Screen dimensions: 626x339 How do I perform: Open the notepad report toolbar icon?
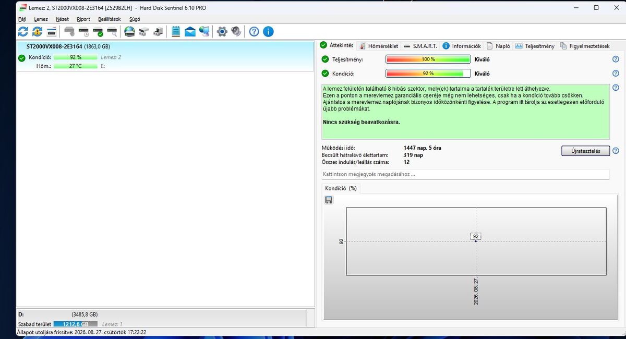pos(176,31)
